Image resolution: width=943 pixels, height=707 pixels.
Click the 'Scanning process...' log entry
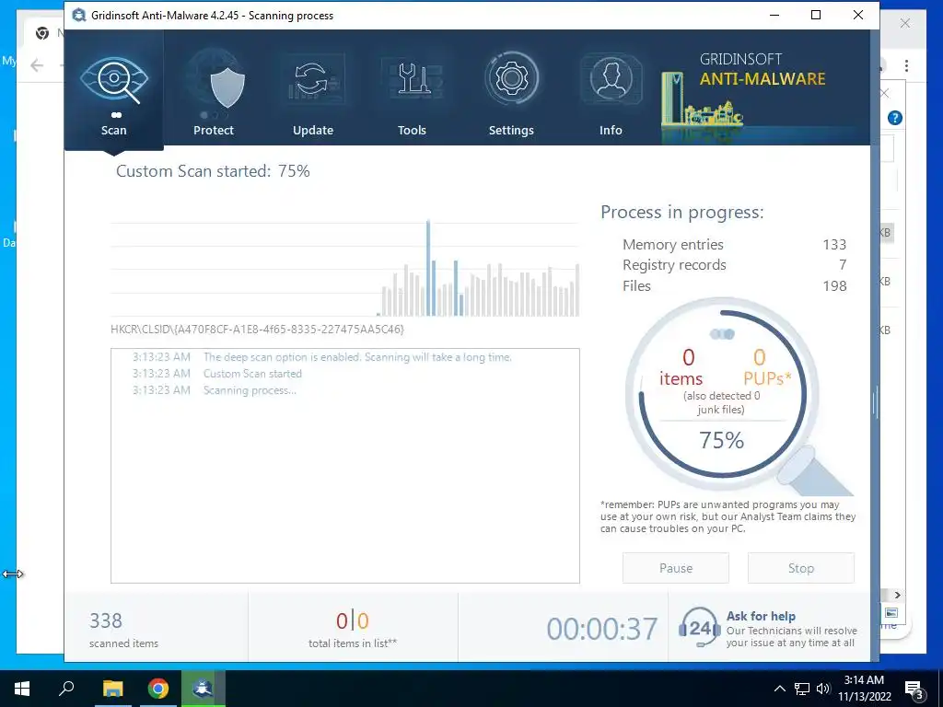tap(250, 390)
